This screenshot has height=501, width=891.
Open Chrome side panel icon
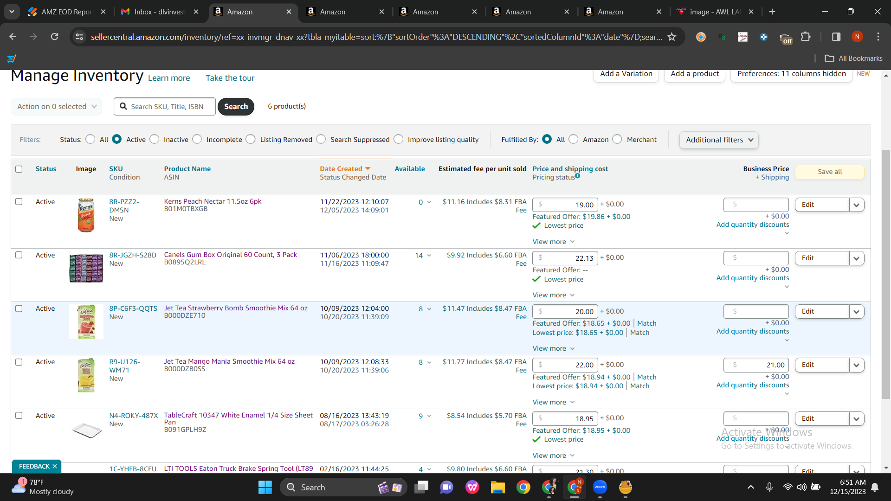coord(836,37)
